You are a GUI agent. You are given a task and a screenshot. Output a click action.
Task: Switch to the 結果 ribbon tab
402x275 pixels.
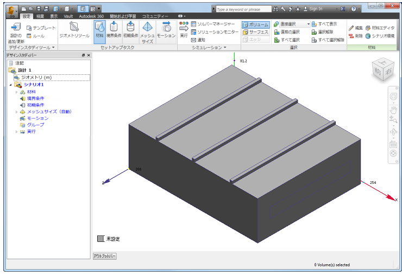[40, 16]
